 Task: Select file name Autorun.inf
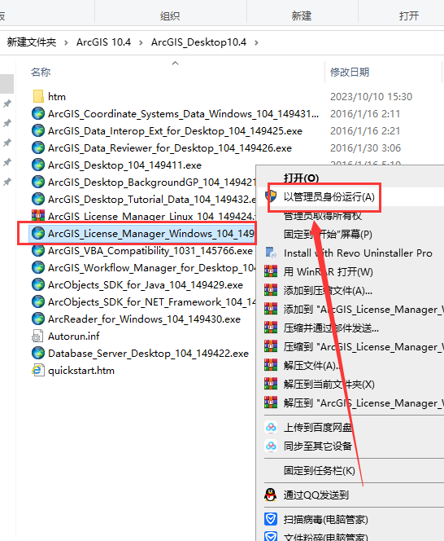(74, 336)
